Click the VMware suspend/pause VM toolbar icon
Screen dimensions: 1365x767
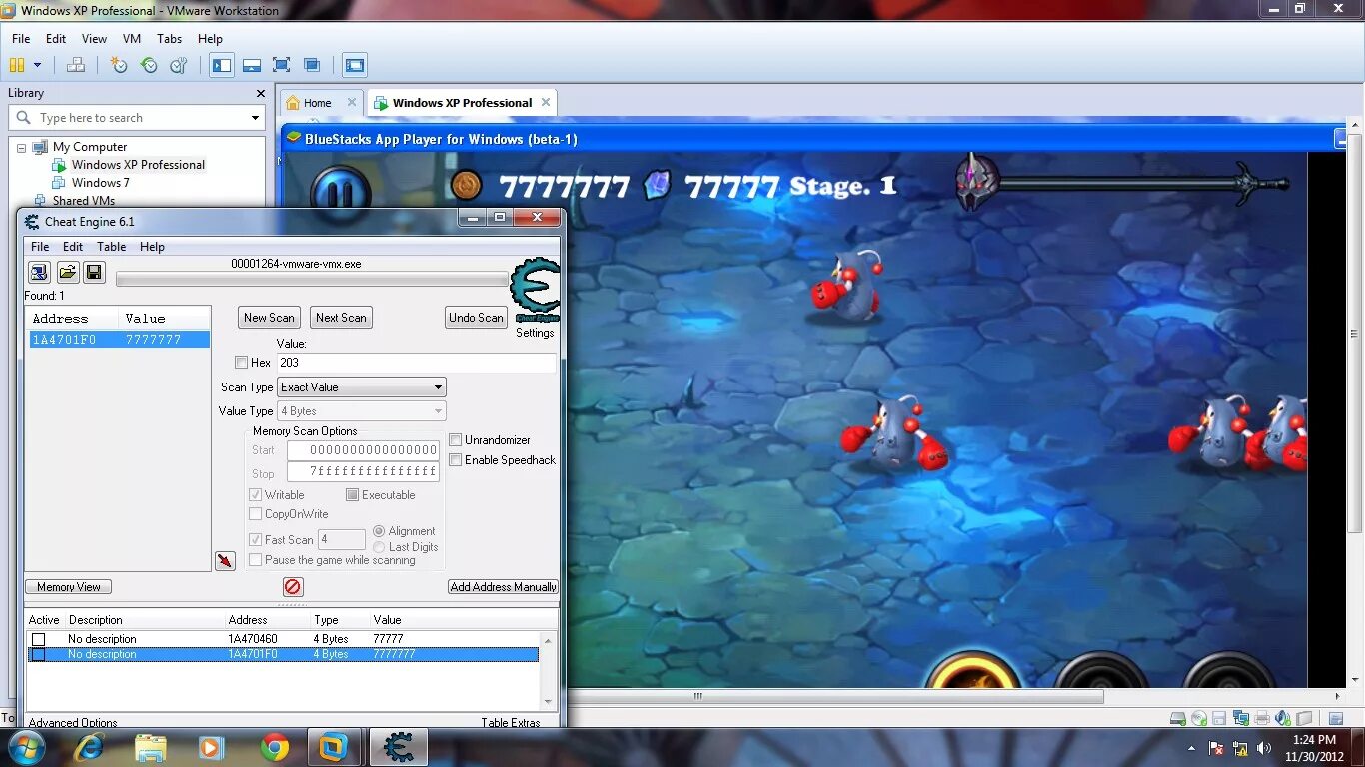coord(17,65)
